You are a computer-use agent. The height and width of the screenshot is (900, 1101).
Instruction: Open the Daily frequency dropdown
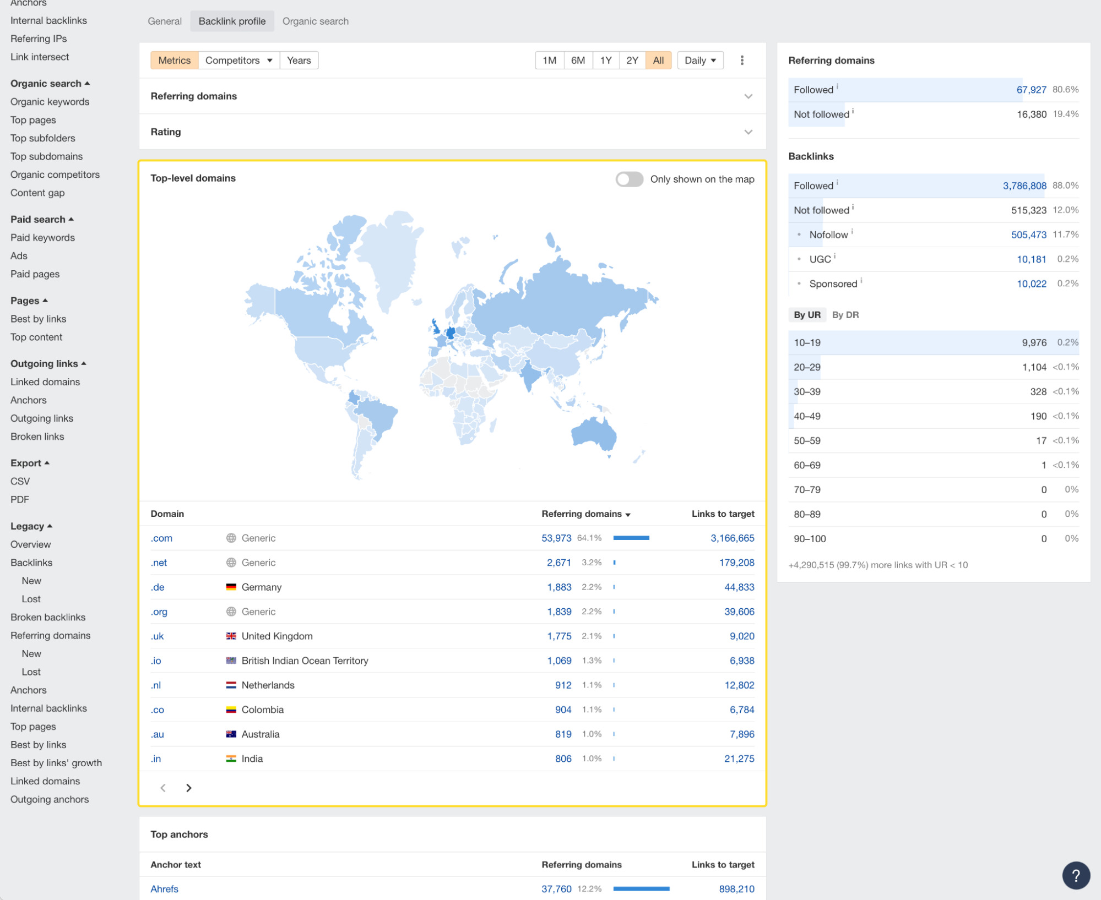[700, 60]
